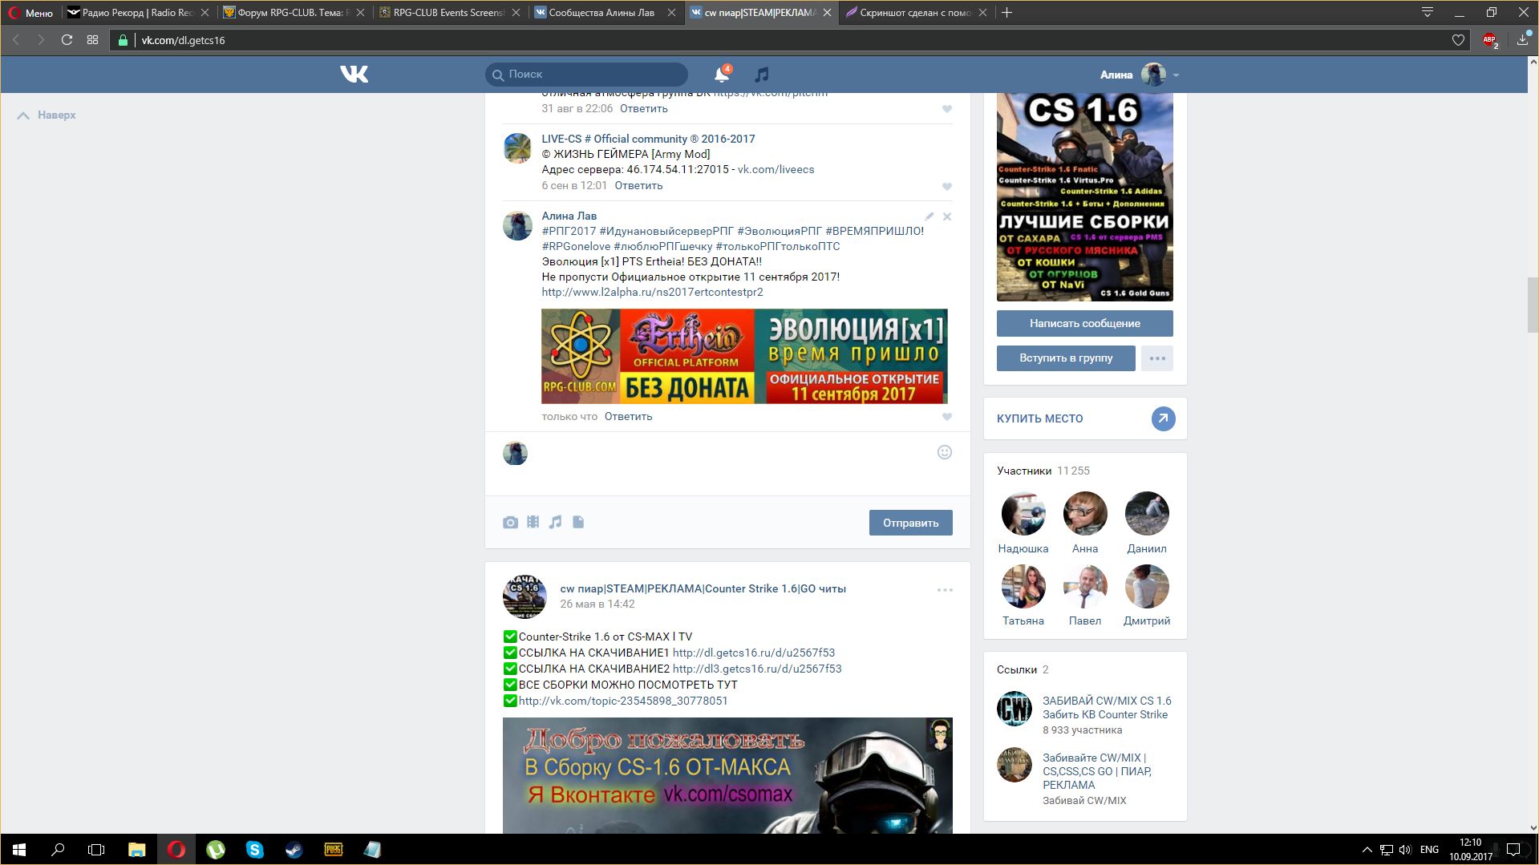The width and height of the screenshot is (1539, 865).
Task: Open the vk.com/topic-23545898 link
Action: click(x=623, y=701)
